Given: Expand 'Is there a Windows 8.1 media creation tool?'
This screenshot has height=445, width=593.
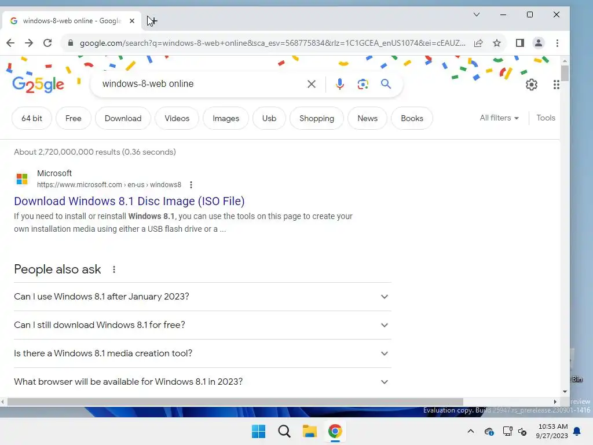Looking at the screenshot, I should click(x=202, y=353).
